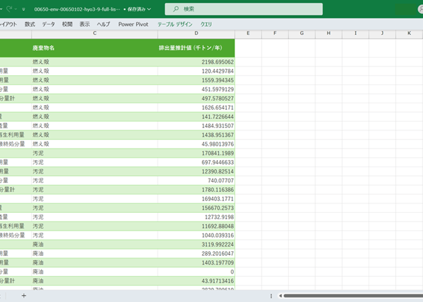
Task: Select the cell with value 1559.394345
Action: coord(196,81)
